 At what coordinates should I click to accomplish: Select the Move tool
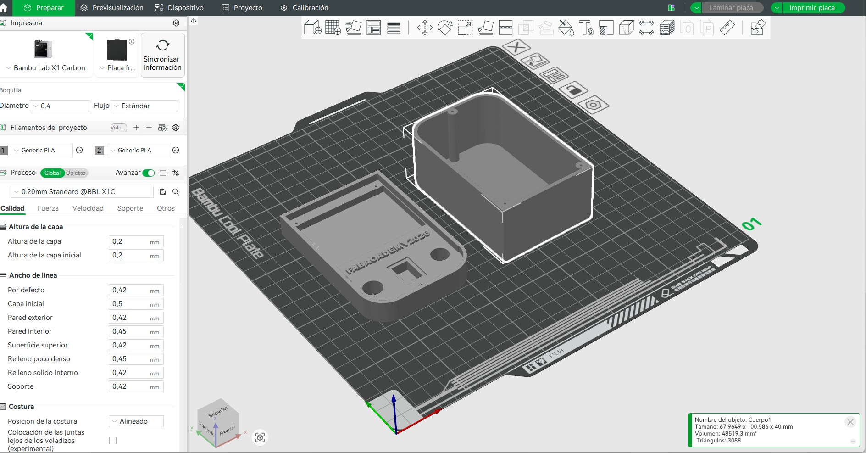(425, 28)
